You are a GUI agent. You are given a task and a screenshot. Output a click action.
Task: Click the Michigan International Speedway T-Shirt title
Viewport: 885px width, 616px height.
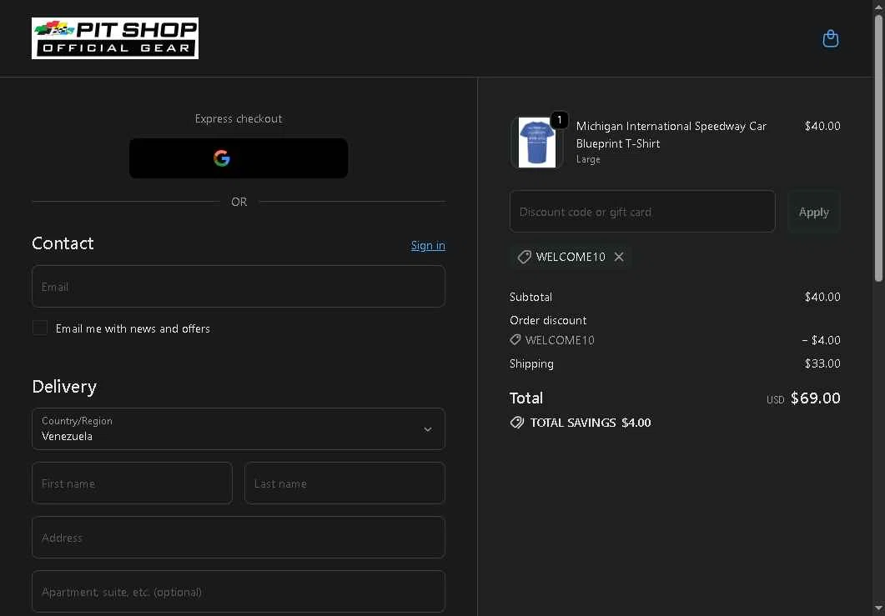pyautogui.click(x=671, y=134)
